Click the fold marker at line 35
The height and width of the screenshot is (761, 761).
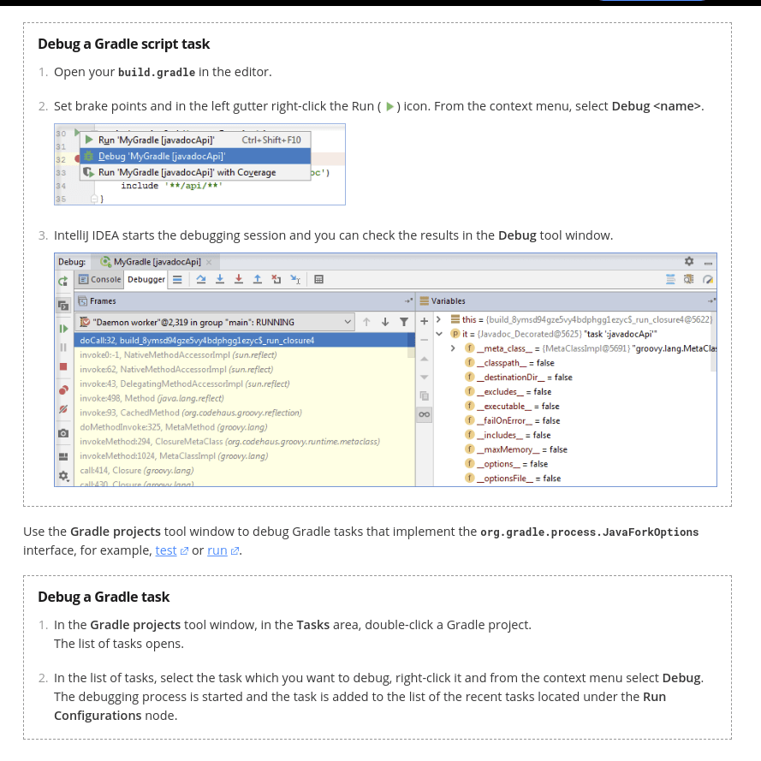click(x=94, y=199)
